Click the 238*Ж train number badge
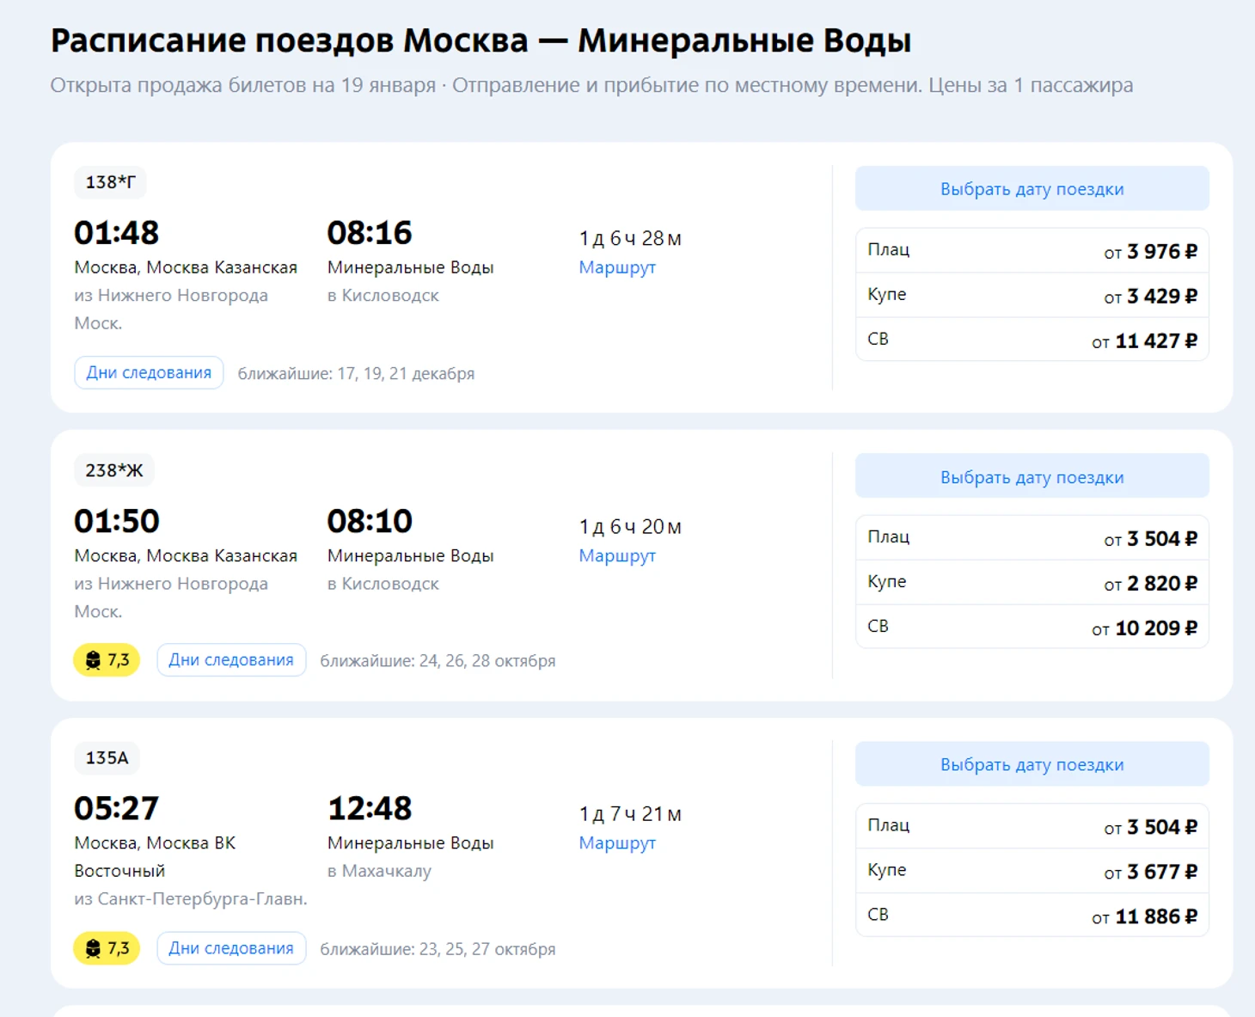The image size is (1255, 1017). (x=113, y=470)
